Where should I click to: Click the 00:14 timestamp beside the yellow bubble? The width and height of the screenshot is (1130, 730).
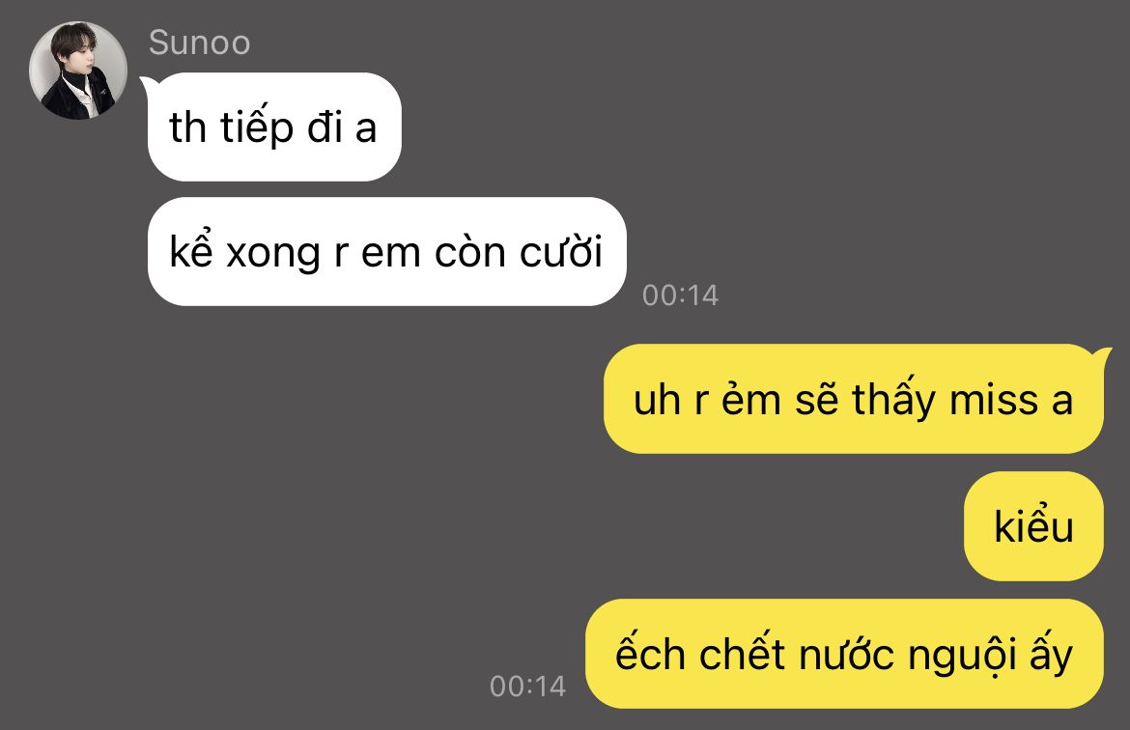tap(527, 686)
